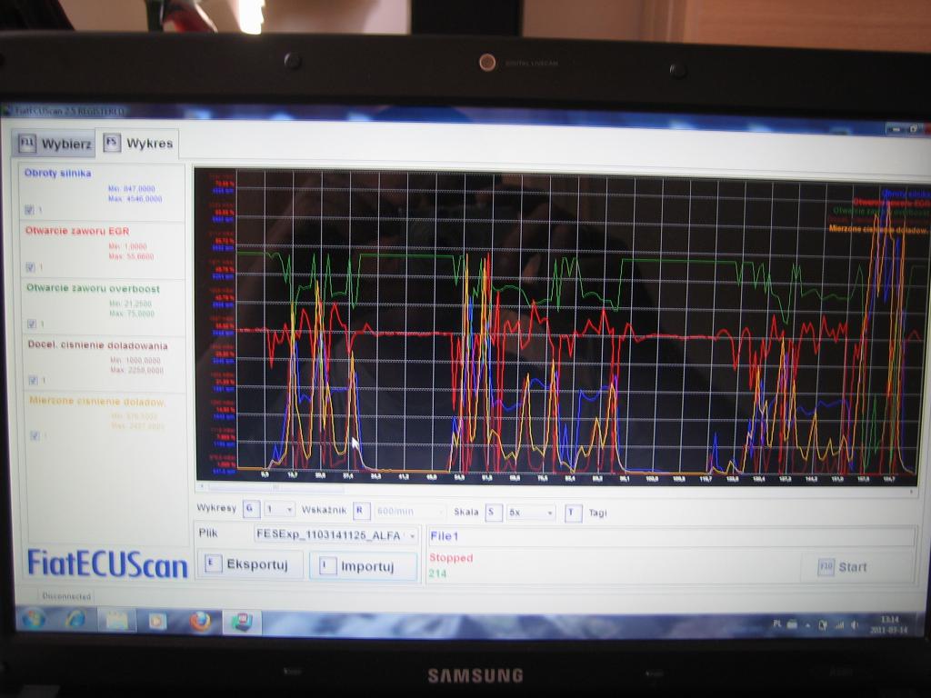
Task: Click the PL language indicator in tray
Action: coord(778,623)
